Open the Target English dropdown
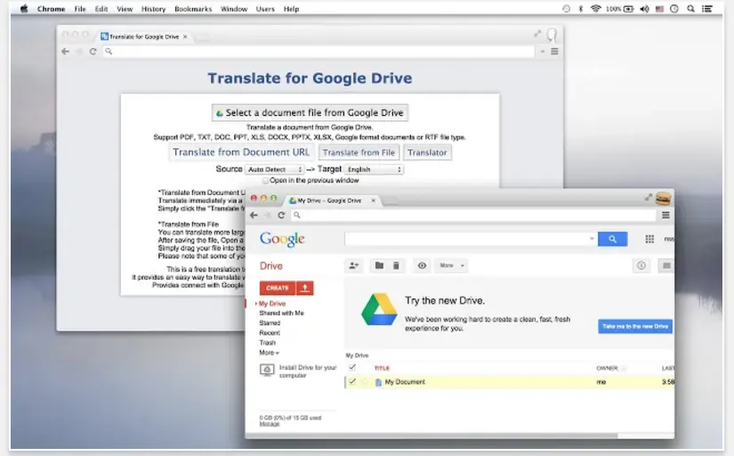 tap(374, 169)
